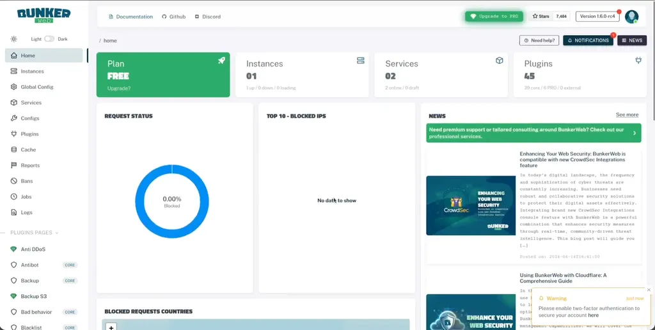This screenshot has width=655, height=330.
Task: Click the Backup S3 diamond icon
Action: click(x=14, y=296)
